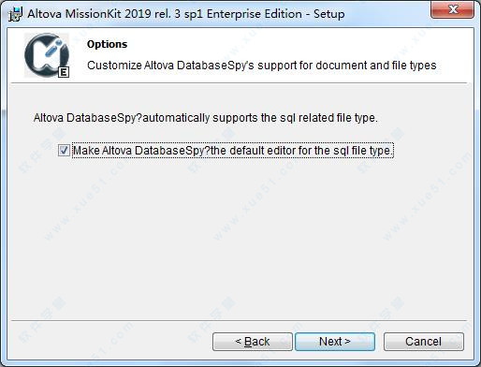Click the blue accent inside the DatabaseSpy logo
The width and height of the screenshot is (481, 367).
53,48
